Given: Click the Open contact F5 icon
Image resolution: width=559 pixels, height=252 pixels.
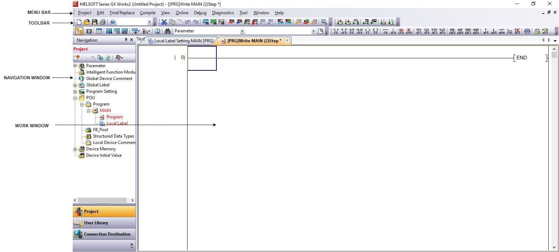Looking at the screenshot, I should [335, 31].
